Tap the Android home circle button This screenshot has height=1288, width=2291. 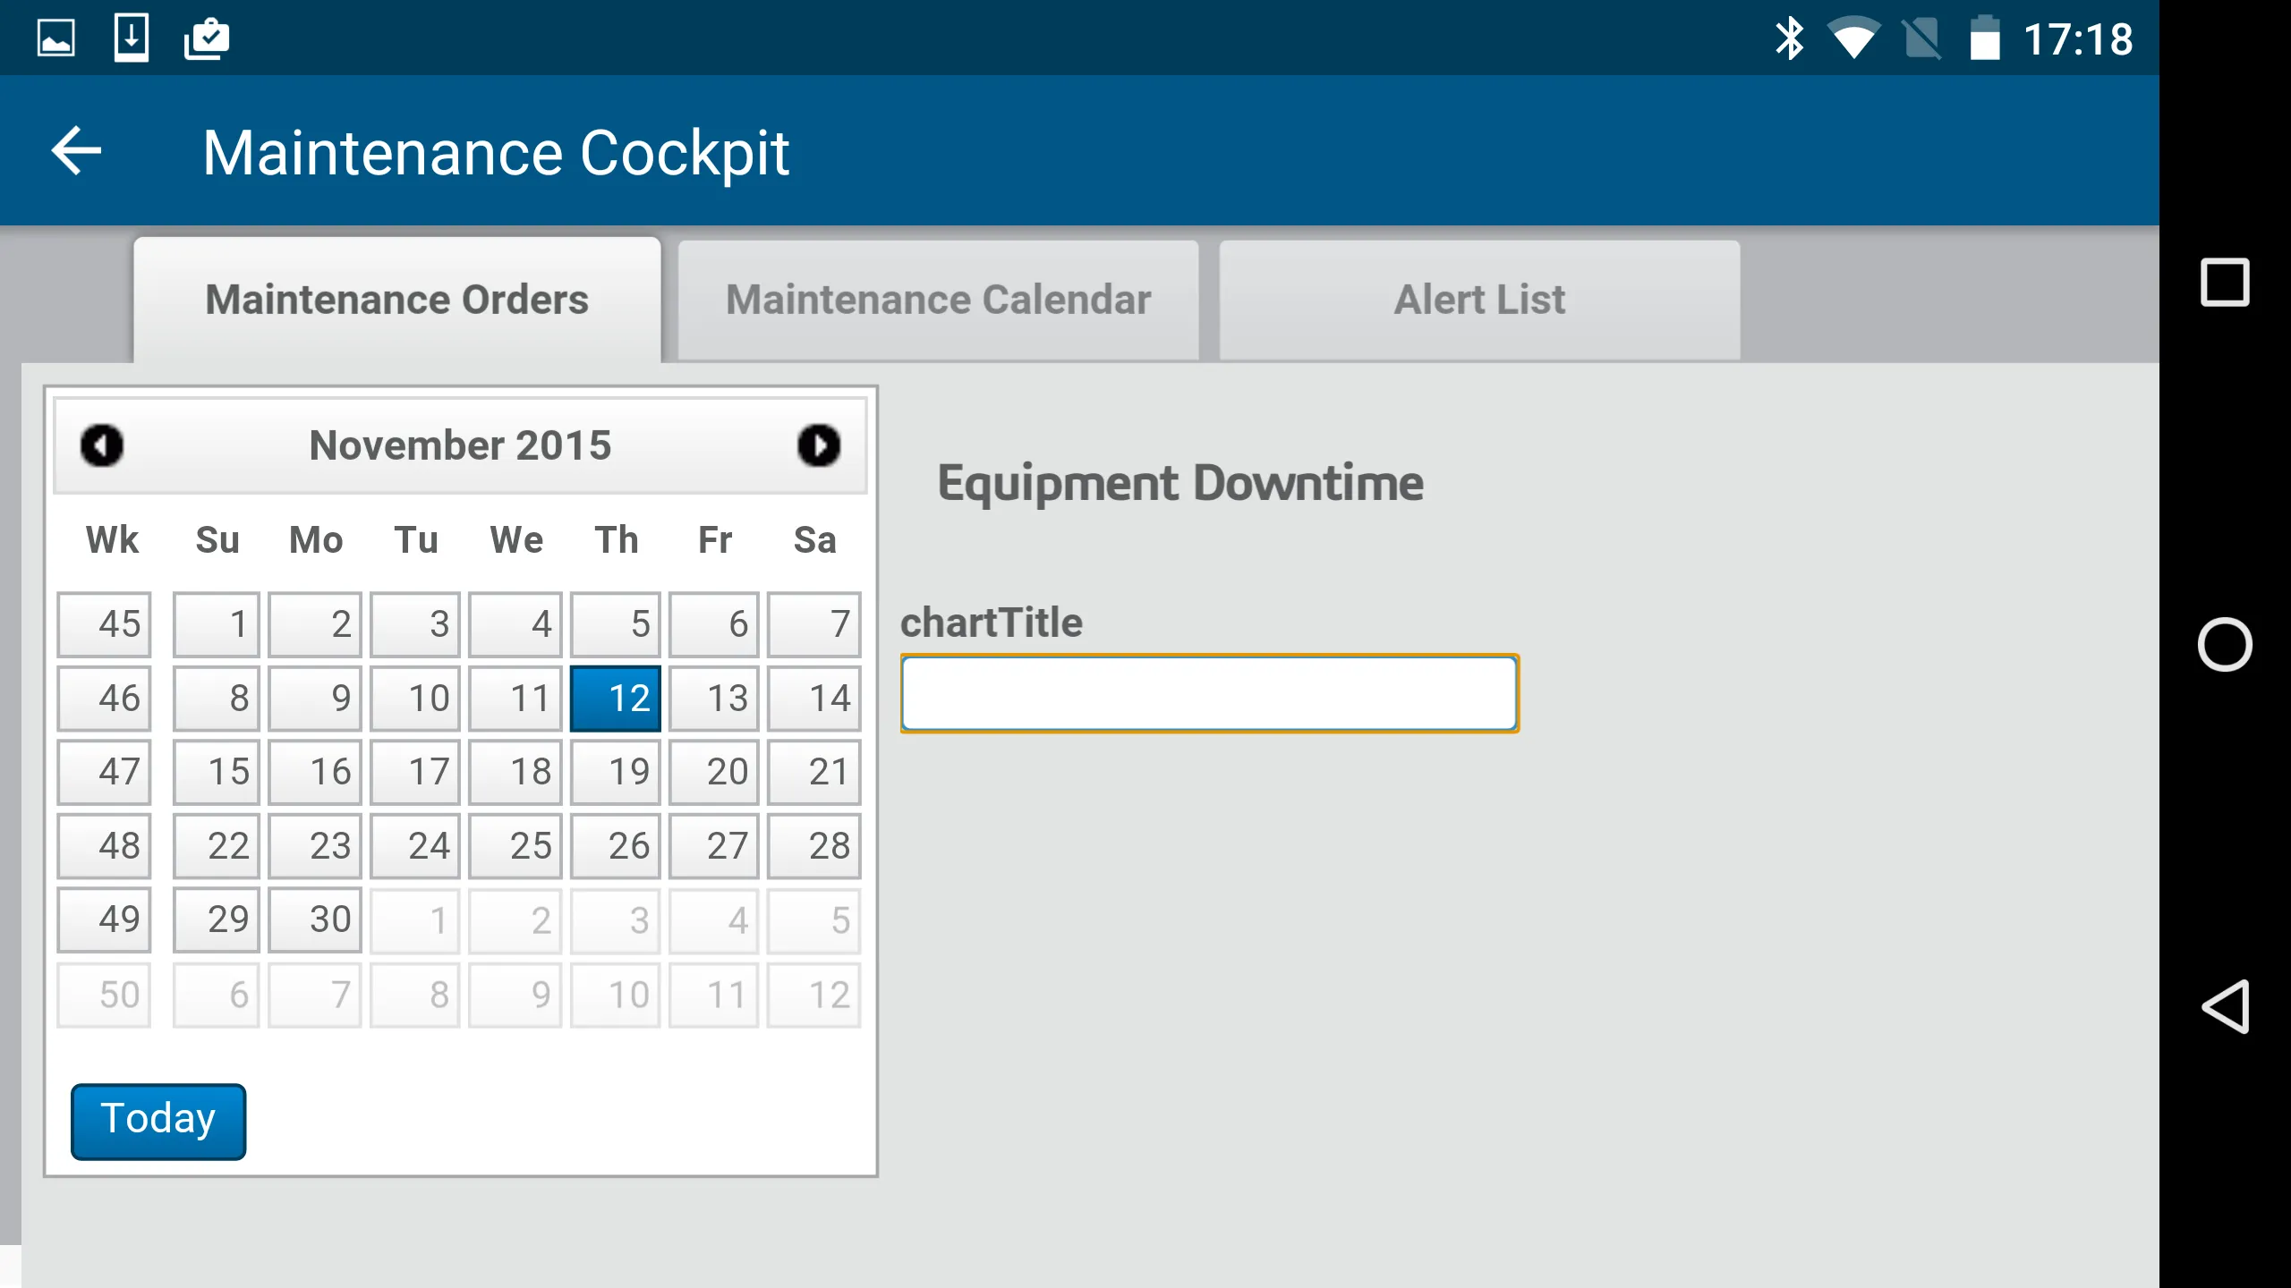2225,644
